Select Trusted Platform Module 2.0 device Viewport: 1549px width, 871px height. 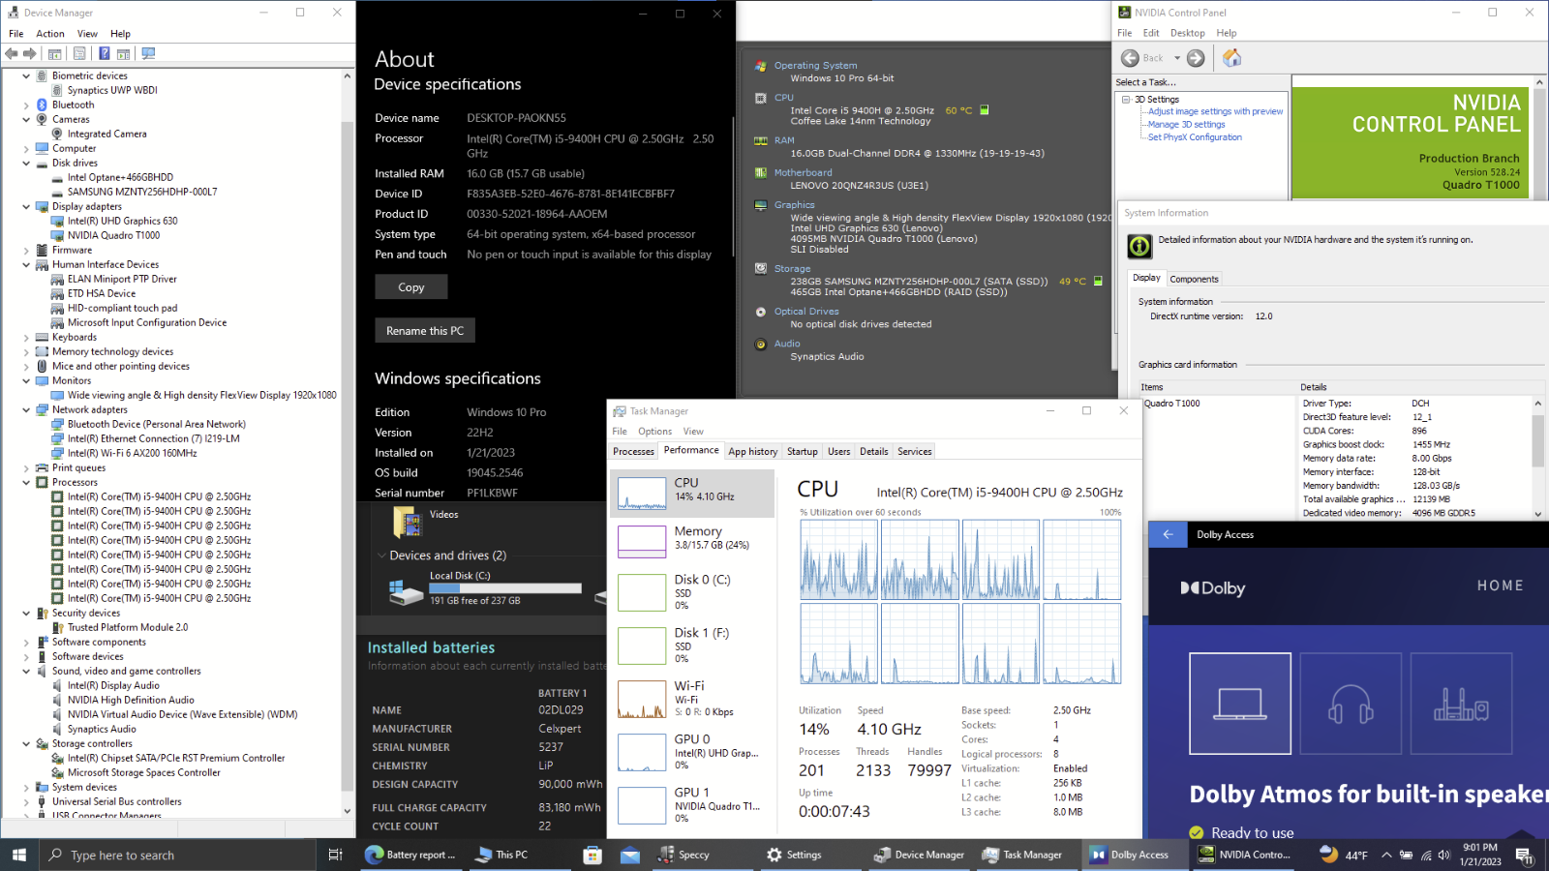click(128, 627)
